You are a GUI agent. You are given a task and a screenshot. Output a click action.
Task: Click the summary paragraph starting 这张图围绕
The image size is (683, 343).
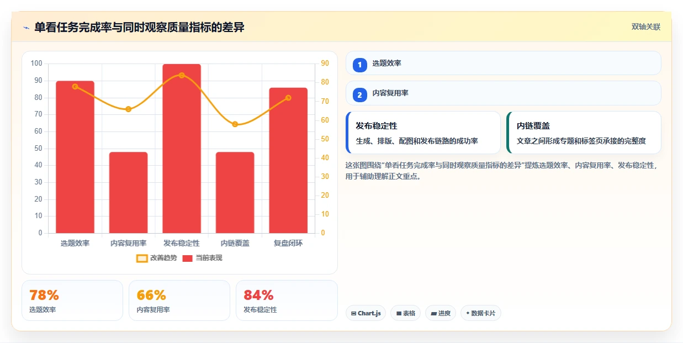[x=502, y=171]
